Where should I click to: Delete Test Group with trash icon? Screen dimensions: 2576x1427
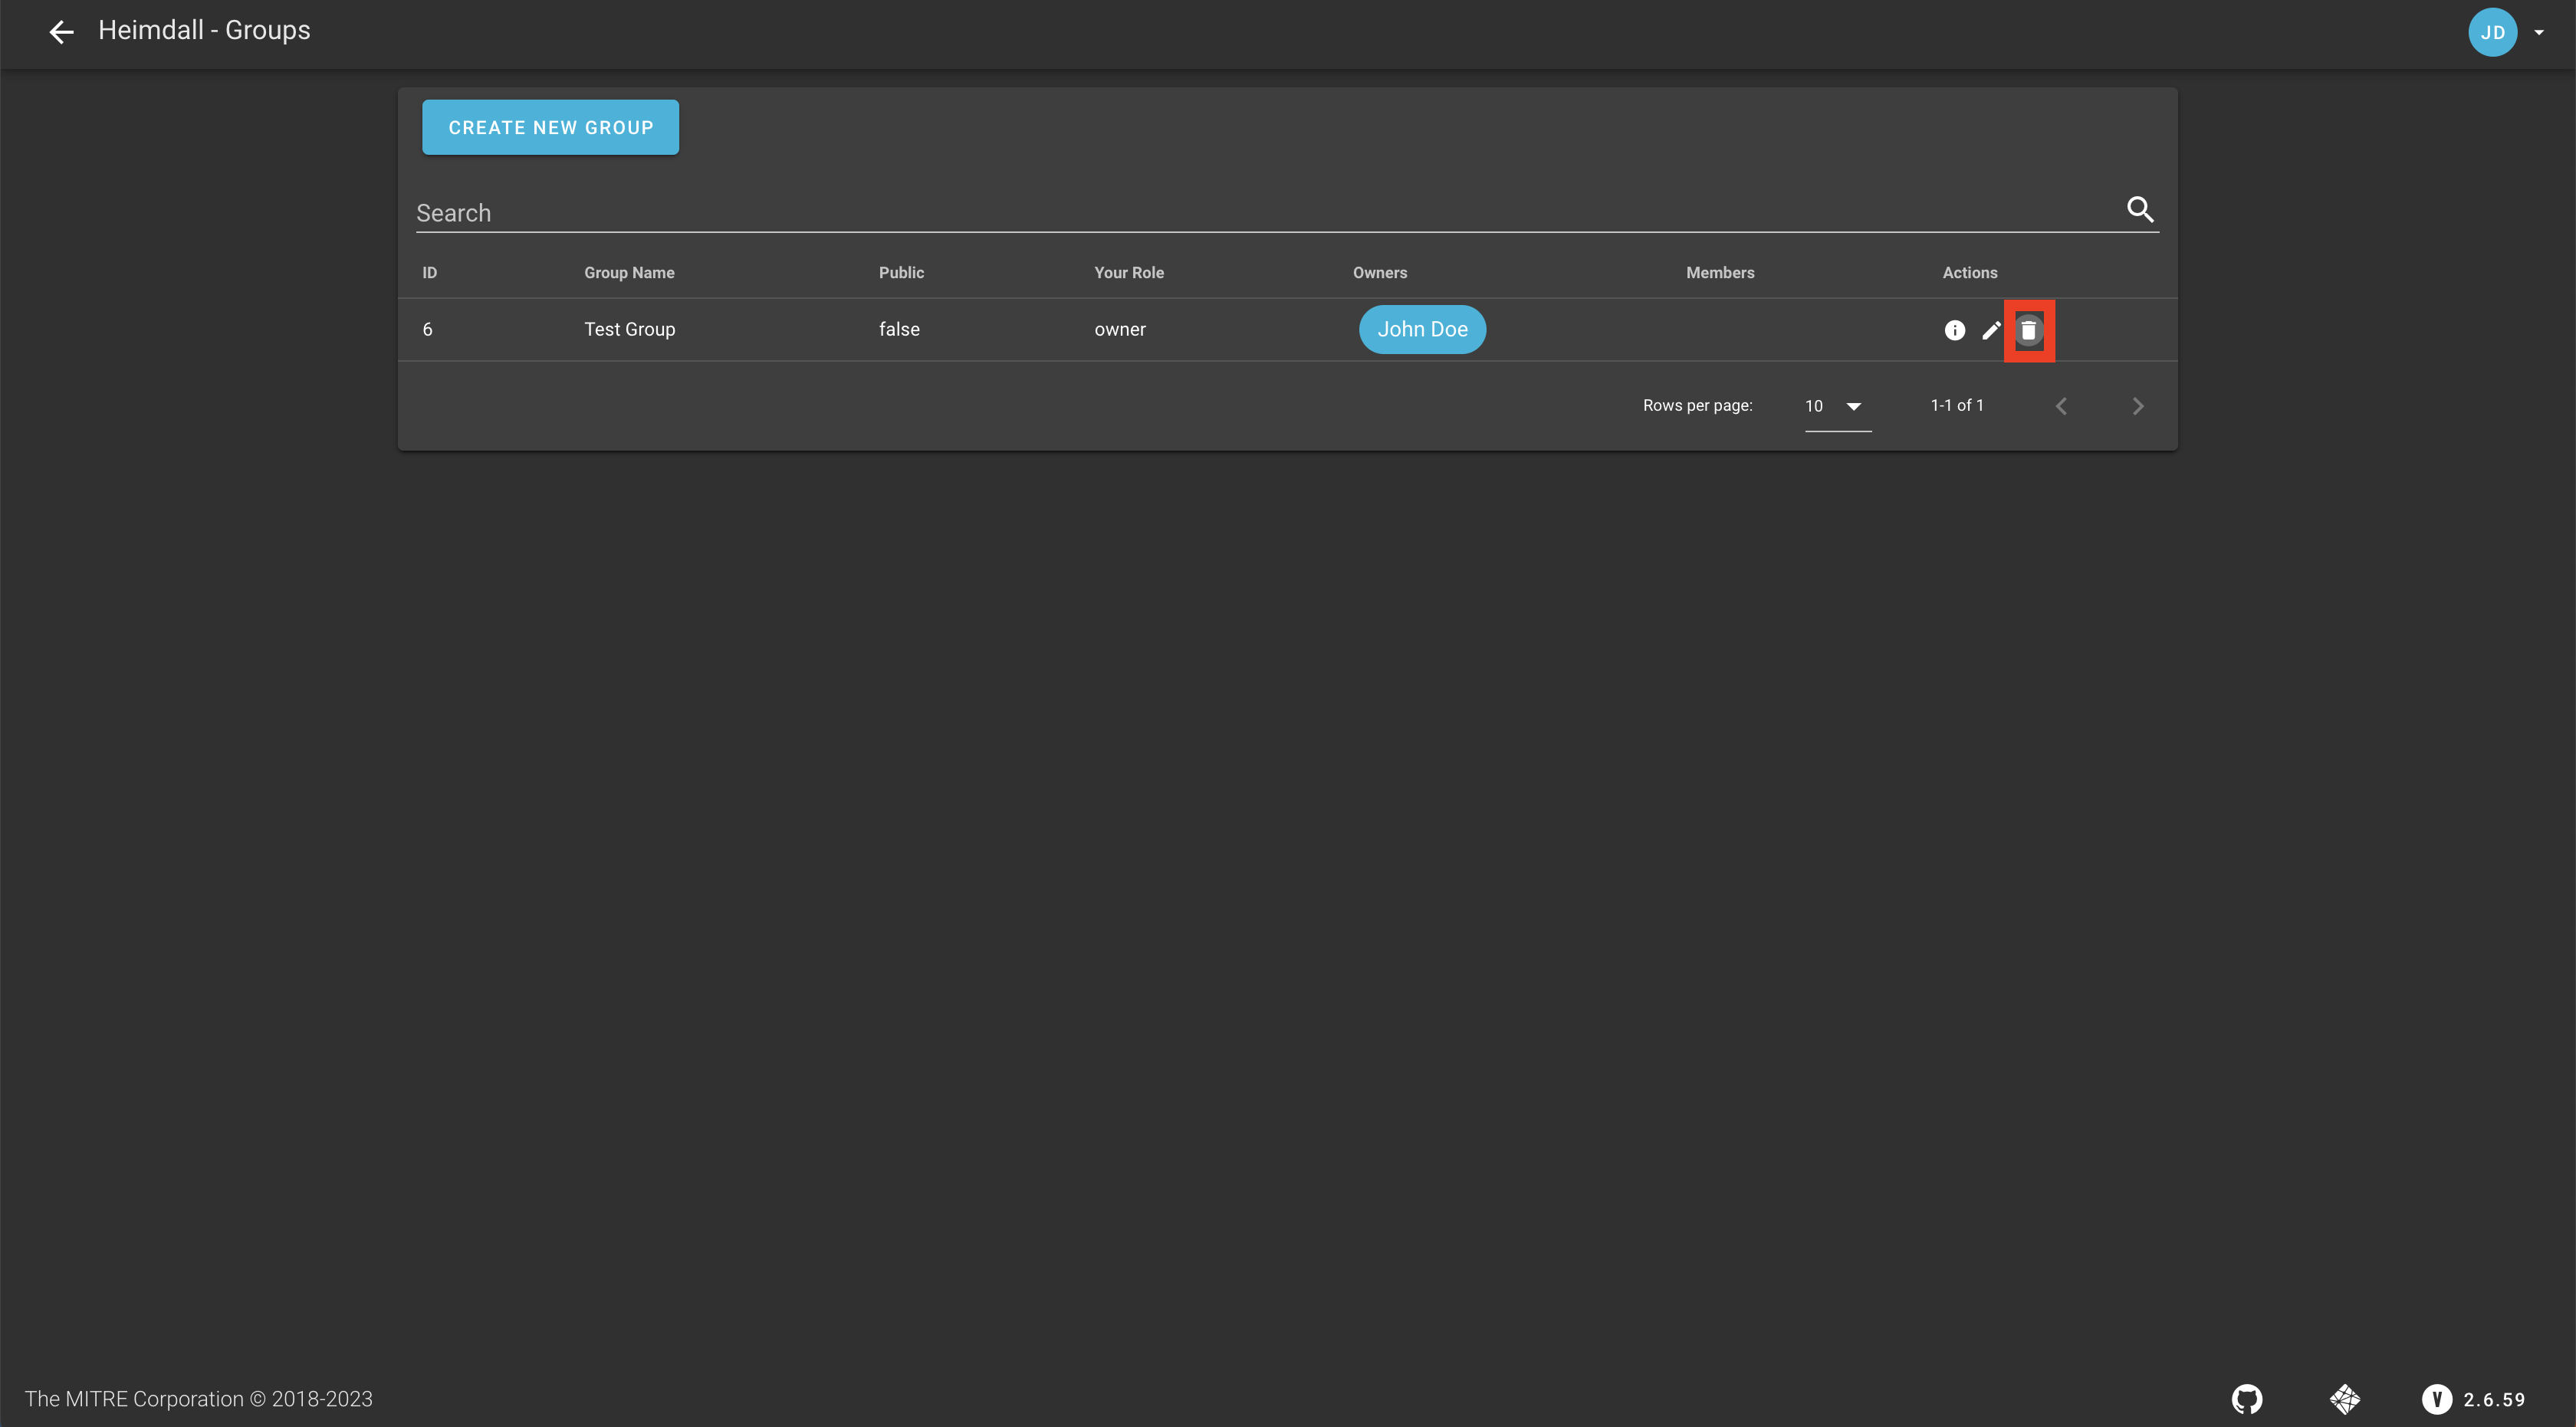point(2028,331)
